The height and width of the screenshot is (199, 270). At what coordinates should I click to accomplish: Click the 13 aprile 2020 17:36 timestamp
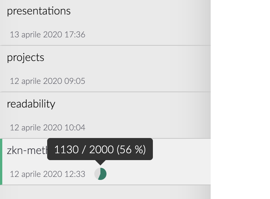(48, 35)
